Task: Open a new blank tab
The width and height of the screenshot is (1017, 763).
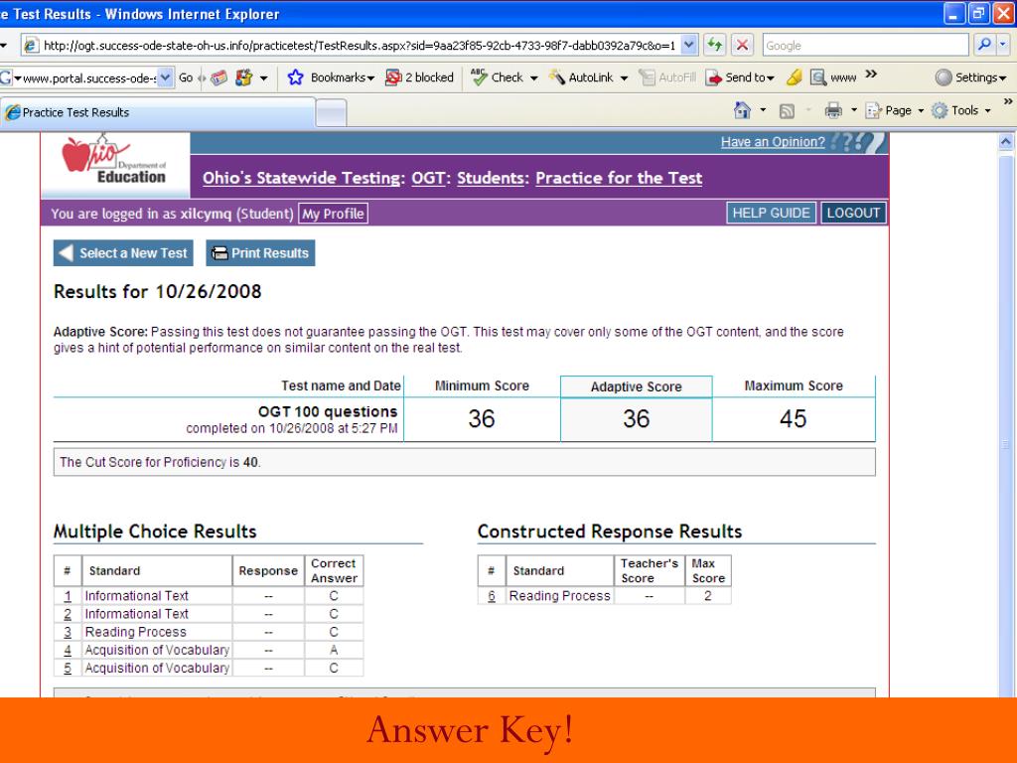Action: pos(332,113)
